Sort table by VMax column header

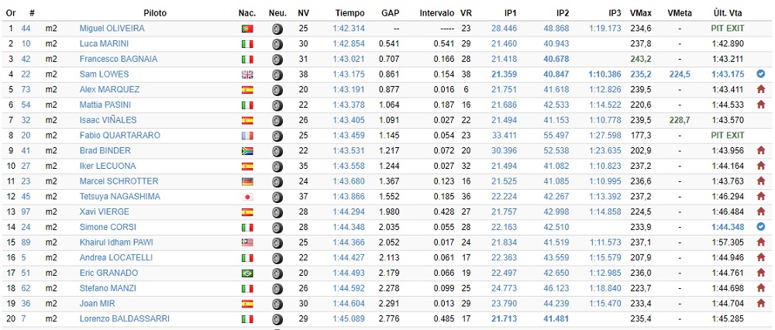pyautogui.click(x=640, y=13)
